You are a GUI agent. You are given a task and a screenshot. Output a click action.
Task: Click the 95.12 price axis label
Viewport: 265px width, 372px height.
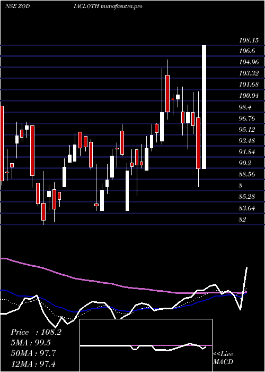[x=248, y=130]
